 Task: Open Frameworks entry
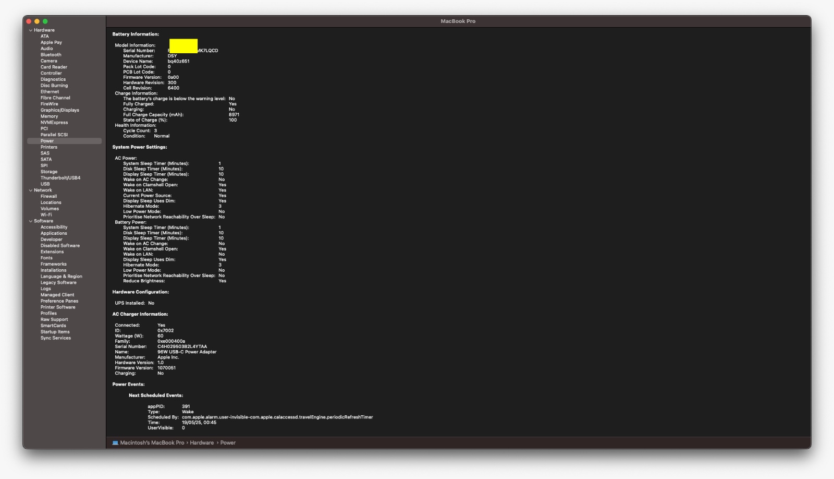pyautogui.click(x=54, y=265)
